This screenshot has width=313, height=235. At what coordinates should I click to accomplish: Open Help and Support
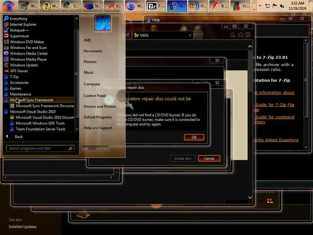(98, 128)
